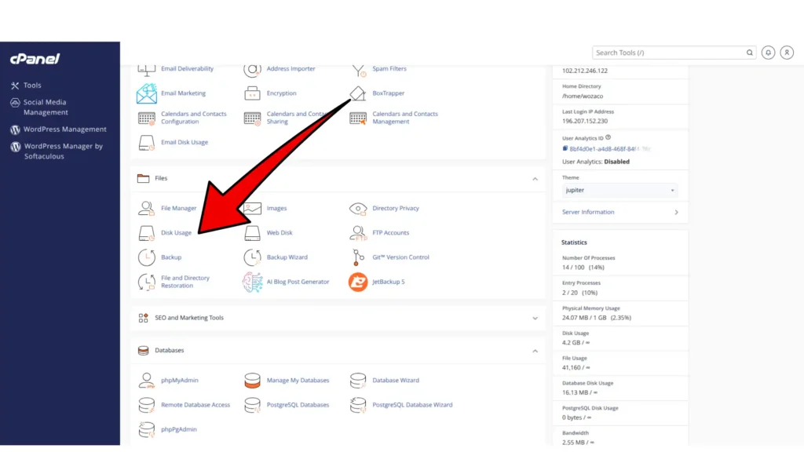Copy the User Analytics ID icon
This screenshot has height=452, width=804.
565,148
